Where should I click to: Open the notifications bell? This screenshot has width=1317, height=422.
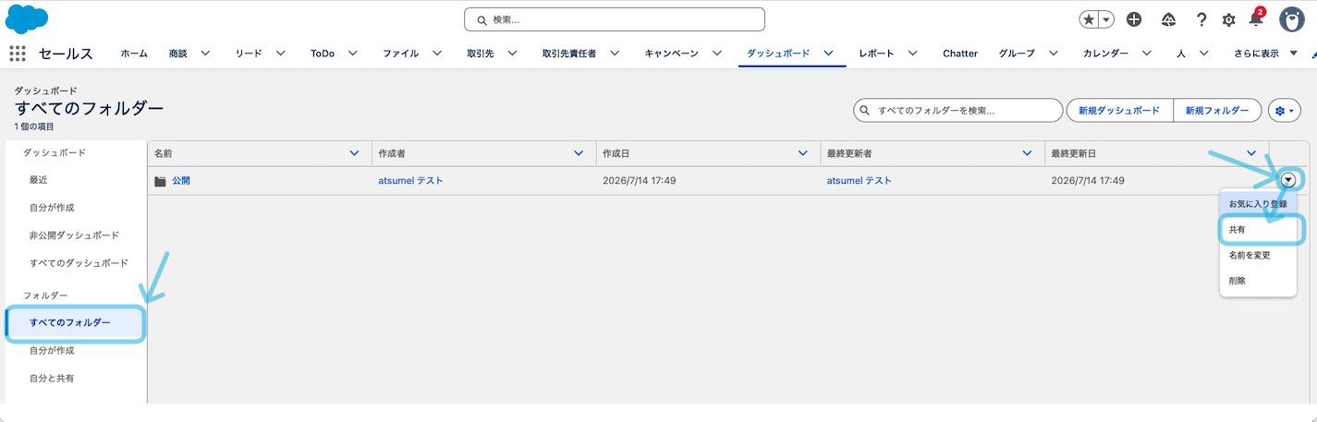click(x=1255, y=19)
